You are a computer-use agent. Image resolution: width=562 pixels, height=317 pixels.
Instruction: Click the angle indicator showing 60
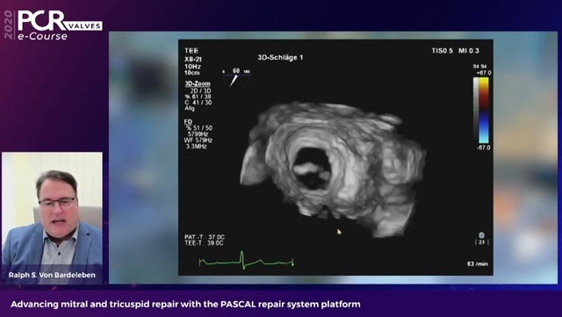click(x=236, y=77)
